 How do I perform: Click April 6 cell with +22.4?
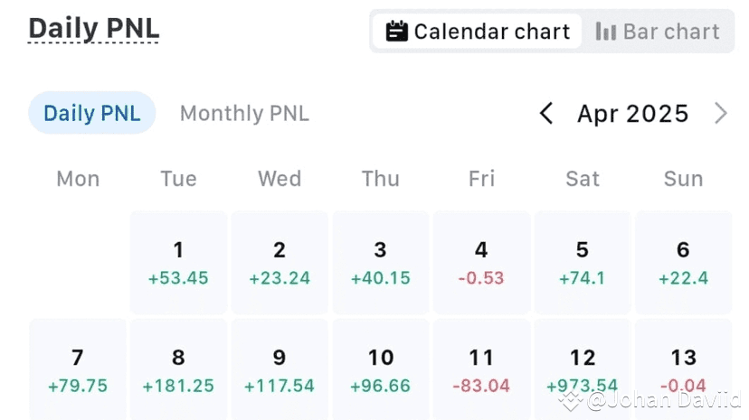tap(684, 262)
